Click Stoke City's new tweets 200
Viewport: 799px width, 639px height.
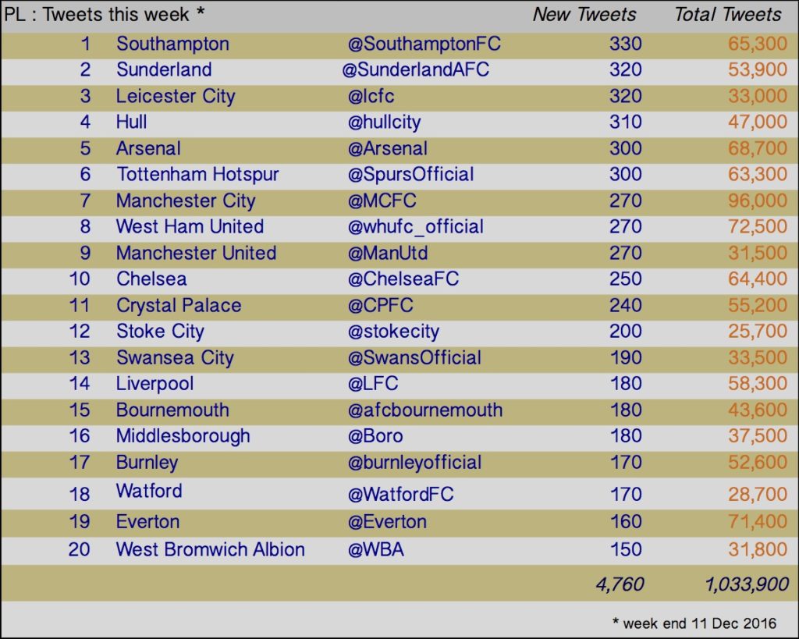(625, 332)
